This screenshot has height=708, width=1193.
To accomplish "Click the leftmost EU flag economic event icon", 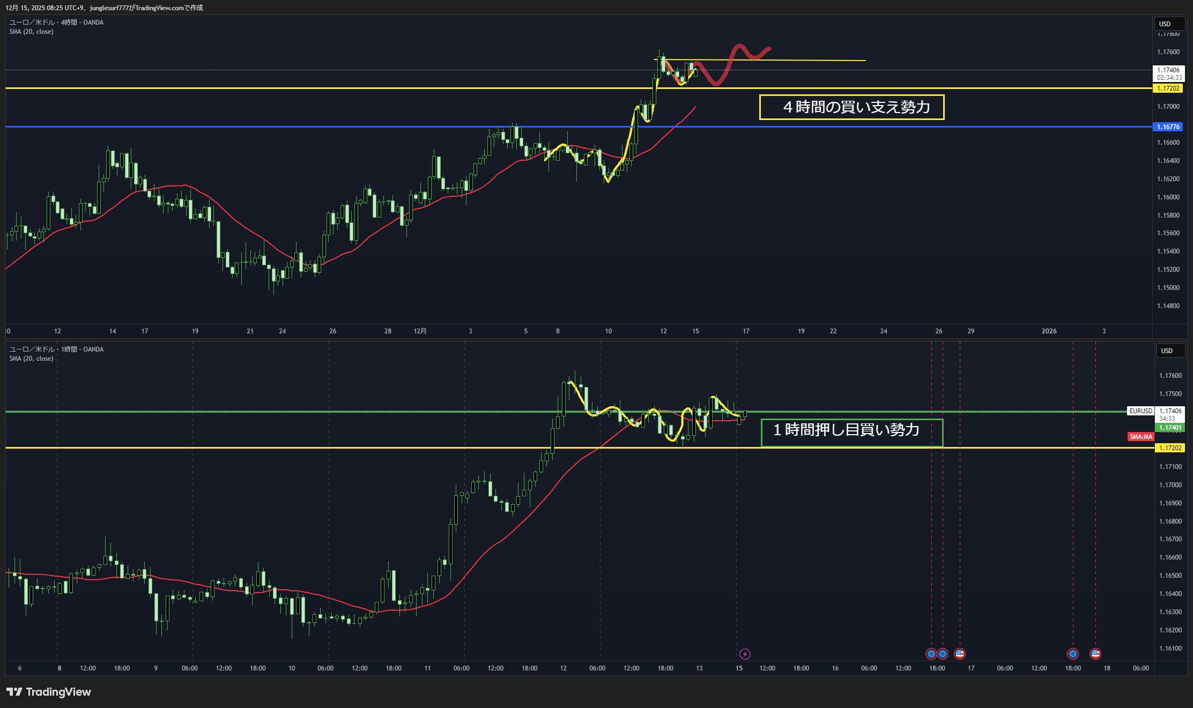I will click(931, 654).
